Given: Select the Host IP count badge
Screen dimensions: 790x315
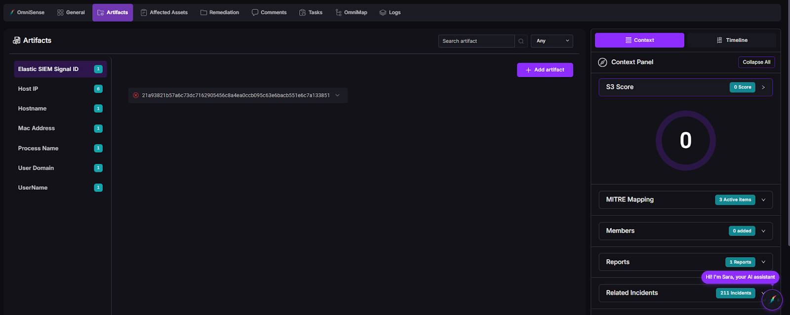Looking at the screenshot, I should (x=98, y=89).
